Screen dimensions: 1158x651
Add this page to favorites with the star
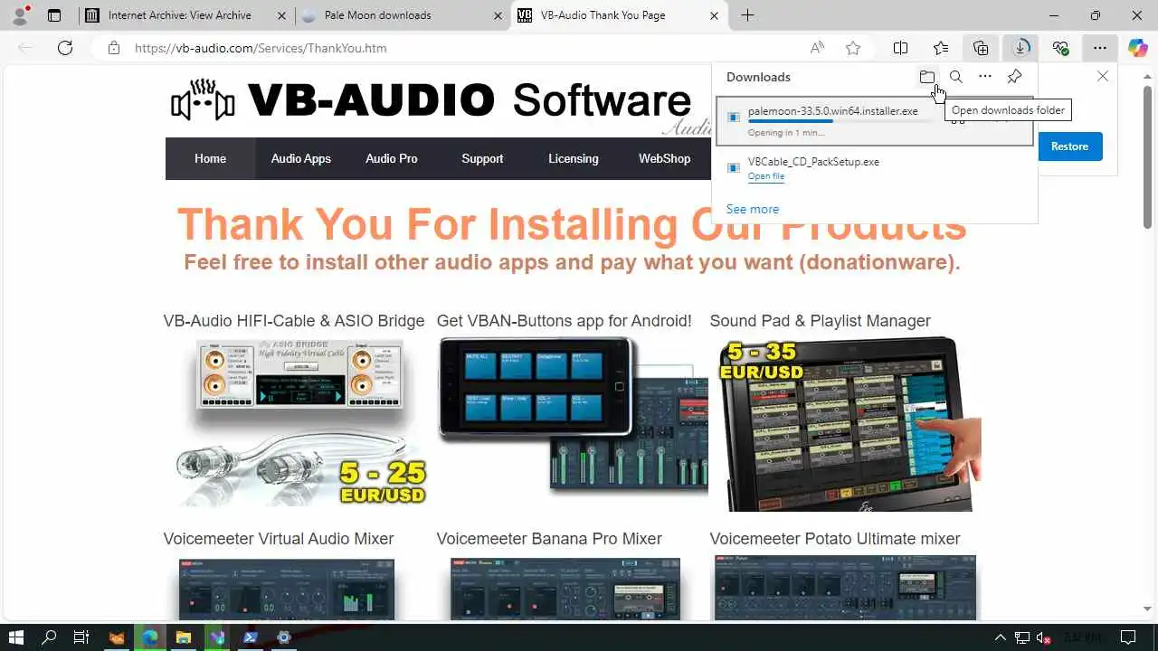852,48
